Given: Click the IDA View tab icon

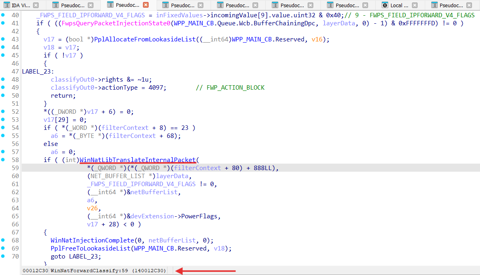Looking at the screenshot, I should [x=5, y=5].
